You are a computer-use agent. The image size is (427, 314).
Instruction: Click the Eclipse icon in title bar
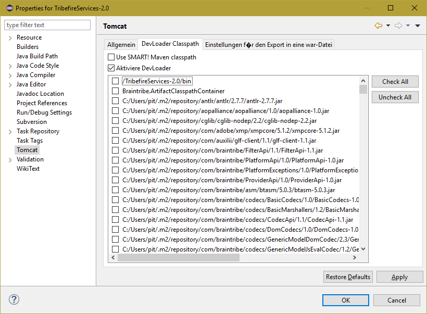tap(8, 8)
